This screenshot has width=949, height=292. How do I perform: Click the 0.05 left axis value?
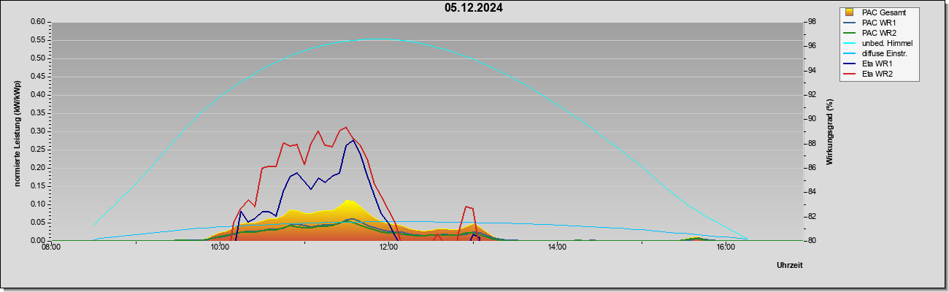tap(39, 223)
